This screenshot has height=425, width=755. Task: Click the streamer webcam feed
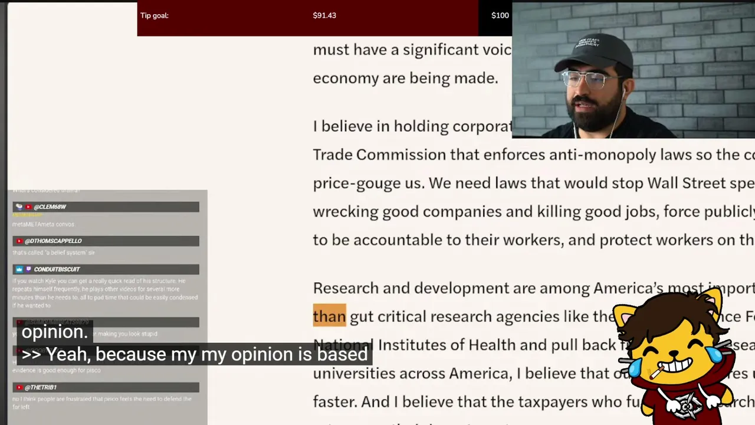coord(633,70)
